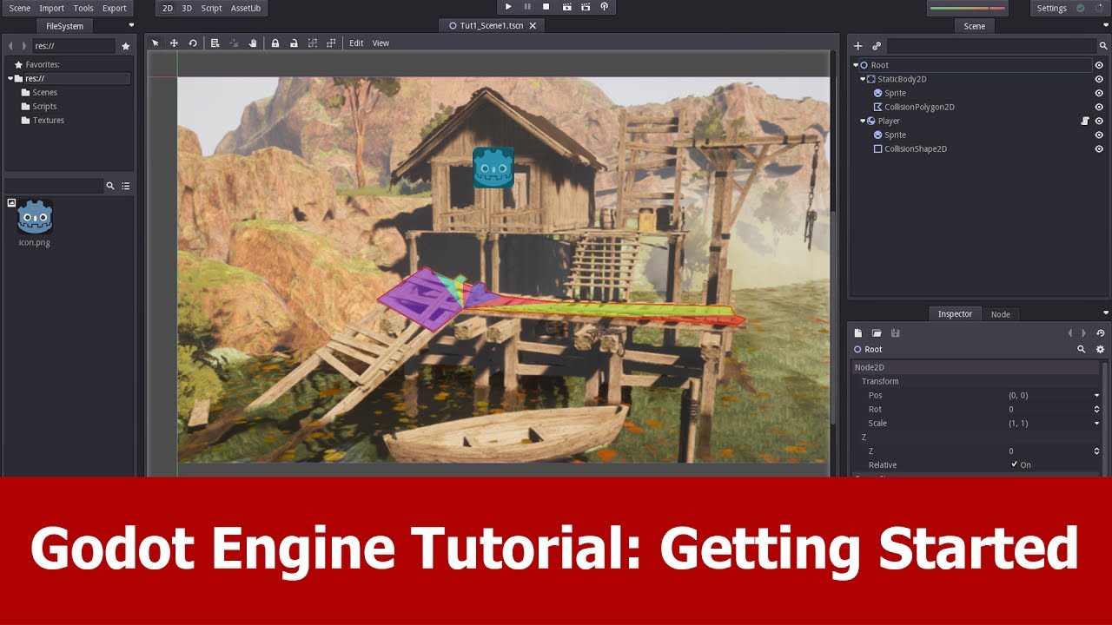Stop the running project
Viewport: 1112px width, 625px height.
(x=546, y=7)
